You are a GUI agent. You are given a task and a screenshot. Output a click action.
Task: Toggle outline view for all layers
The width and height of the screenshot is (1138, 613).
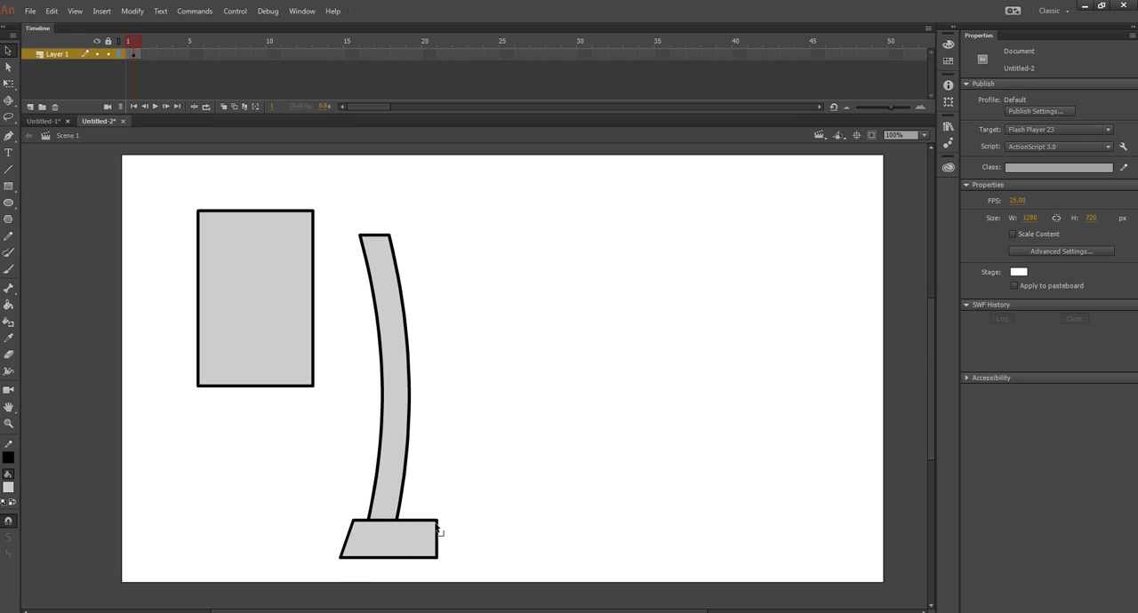(x=119, y=41)
